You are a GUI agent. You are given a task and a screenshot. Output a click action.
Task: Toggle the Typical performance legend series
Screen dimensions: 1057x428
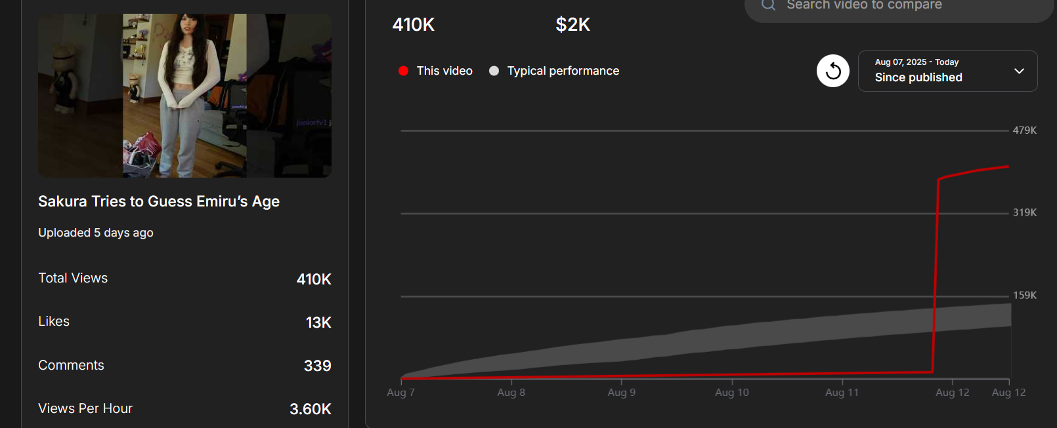coord(554,71)
